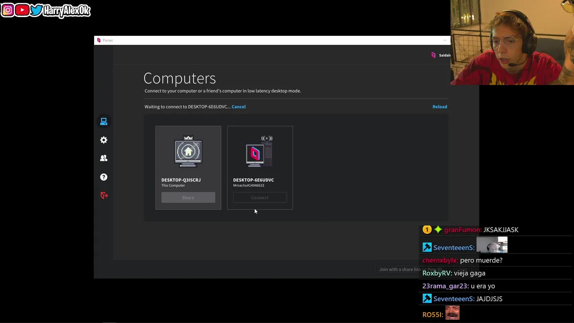Click the RO55I emote in chat
This screenshot has height=323, width=574.
tap(452, 313)
